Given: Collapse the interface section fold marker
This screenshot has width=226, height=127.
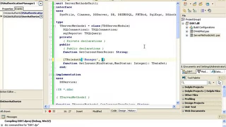Looking at the screenshot, I should (x=54, y=7).
